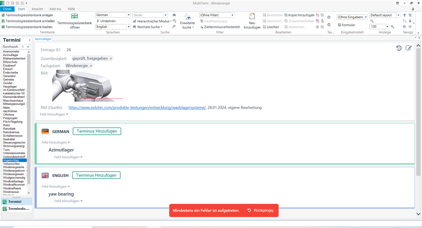Click the yaw bearing image thumbnail
Screen dimensions: 422x228
tap(87, 86)
